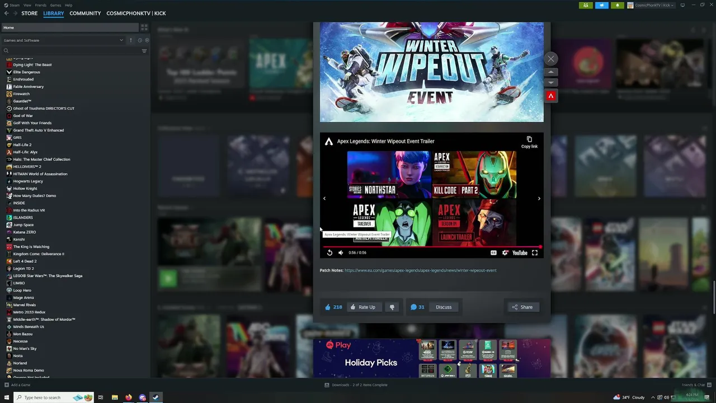Navigate back with the back arrow

tap(7, 13)
